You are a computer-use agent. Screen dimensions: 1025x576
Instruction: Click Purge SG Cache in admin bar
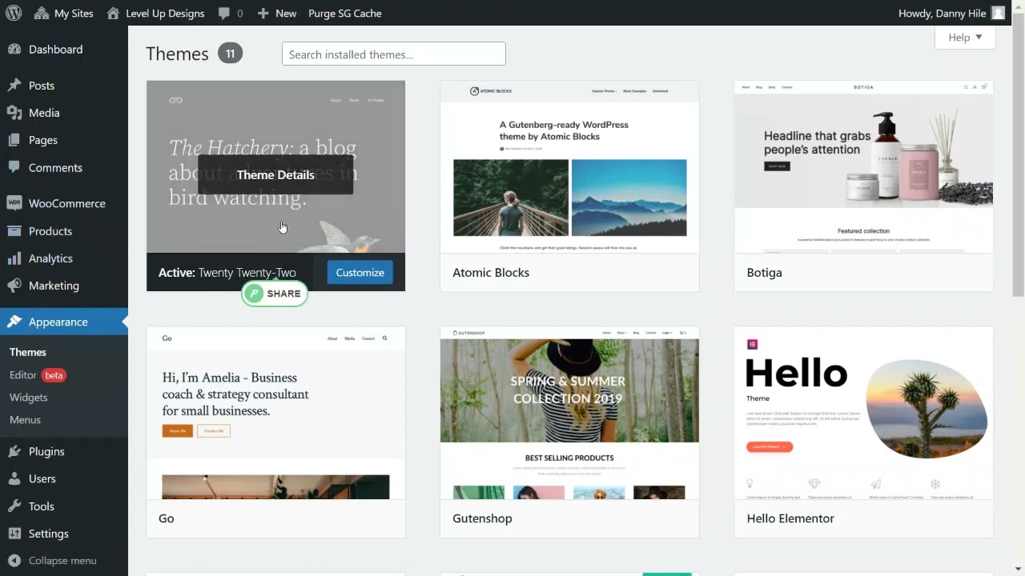(x=345, y=13)
